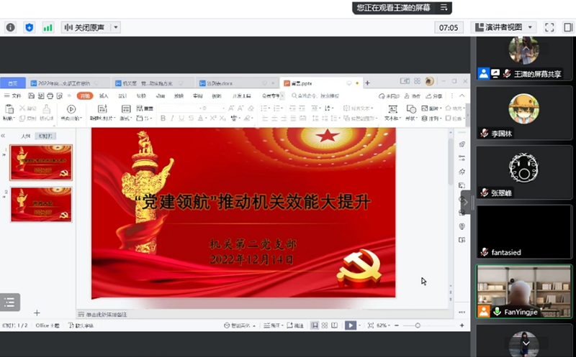576x357 pixels.
Task: Select the 开发工具 ribbon tab
Action: click(241, 96)
